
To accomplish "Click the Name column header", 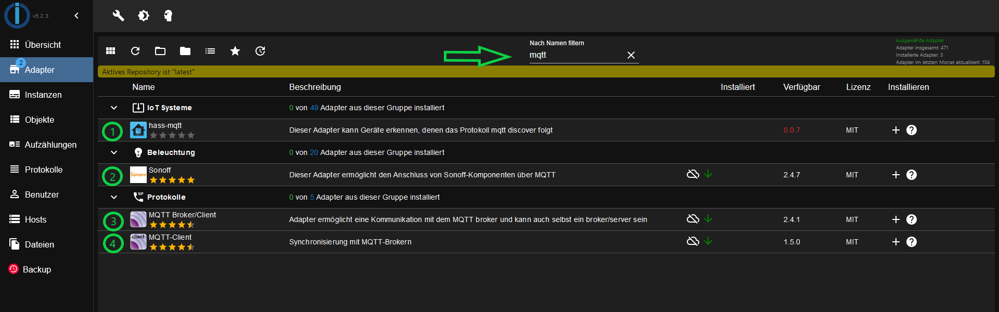I will (144, 87).
